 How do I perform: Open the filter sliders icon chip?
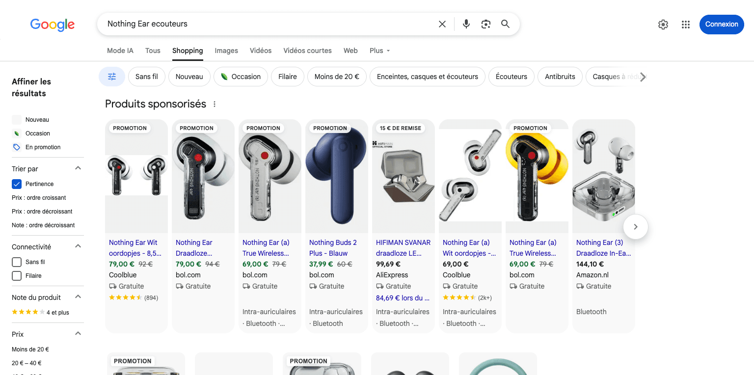pos(112,77)
